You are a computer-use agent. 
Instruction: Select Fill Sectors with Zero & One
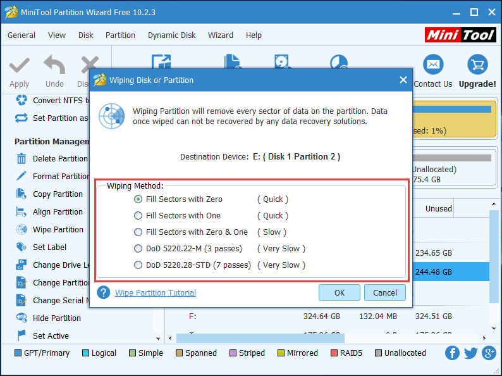click(138, 232)
